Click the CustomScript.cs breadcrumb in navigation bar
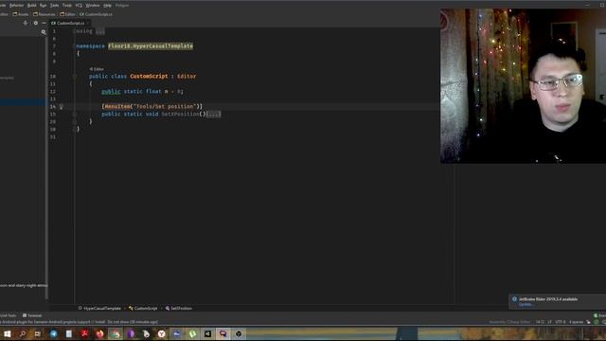The image size is (606, 341). 96,14
